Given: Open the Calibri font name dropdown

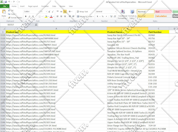Looking at the screenshot, I should click(x=39, y=12).
